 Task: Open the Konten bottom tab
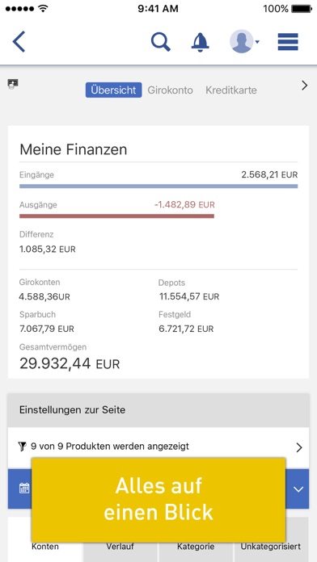pyautogui.click(x=45, y=547)
